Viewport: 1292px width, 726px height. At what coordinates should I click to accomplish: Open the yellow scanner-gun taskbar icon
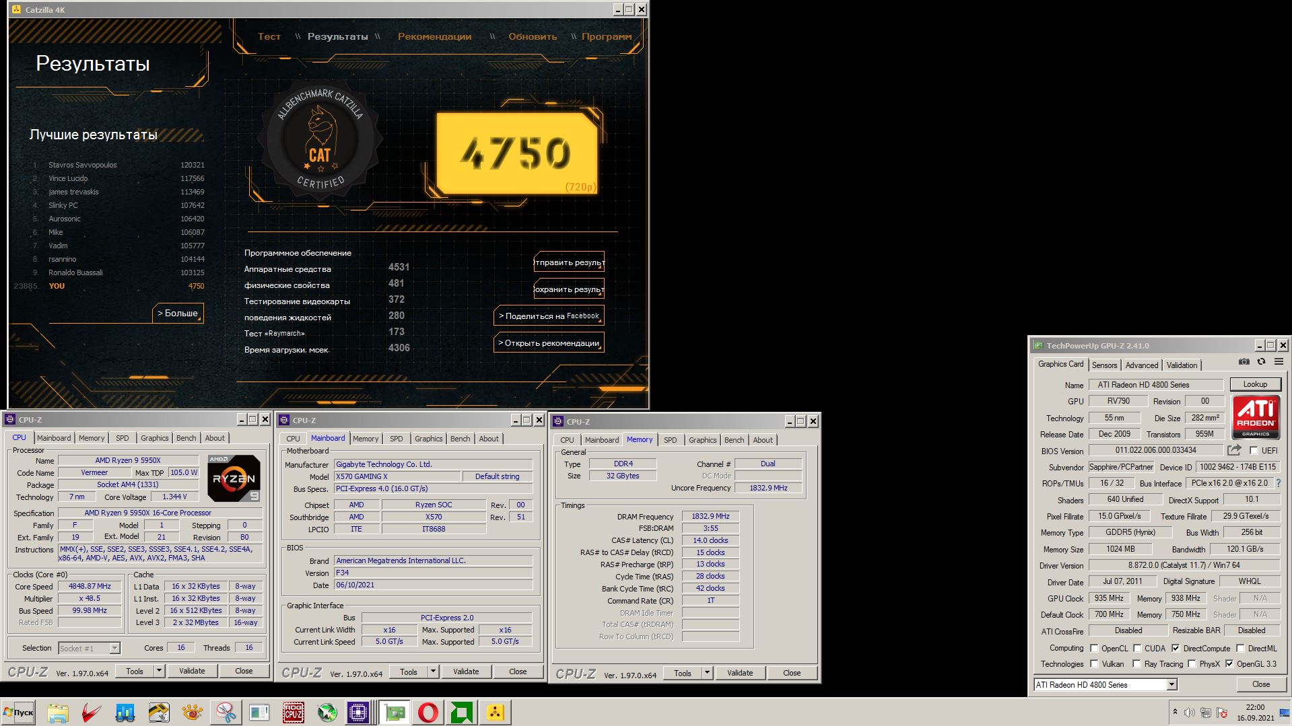(159, 713)
